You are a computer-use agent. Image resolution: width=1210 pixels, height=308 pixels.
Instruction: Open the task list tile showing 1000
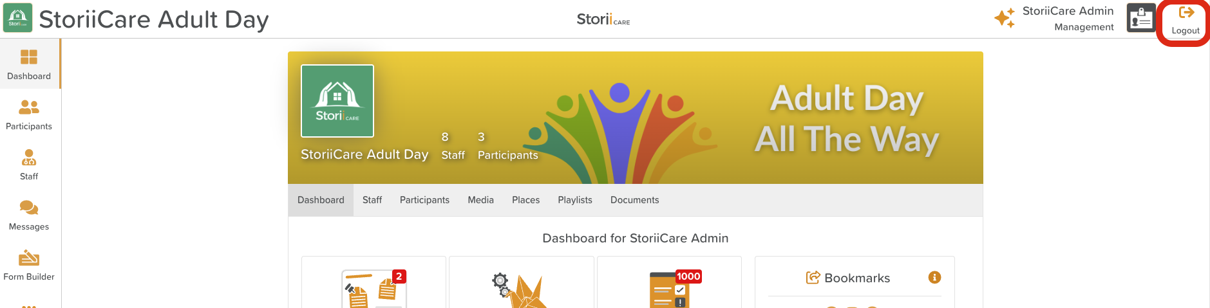669,289
